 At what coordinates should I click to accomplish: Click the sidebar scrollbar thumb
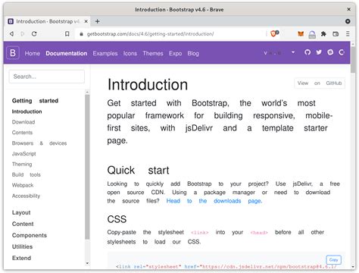[x=87, y=167]
